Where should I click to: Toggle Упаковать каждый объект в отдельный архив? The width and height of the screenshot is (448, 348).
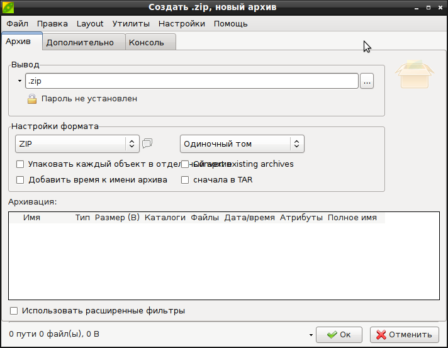(20, 164)
